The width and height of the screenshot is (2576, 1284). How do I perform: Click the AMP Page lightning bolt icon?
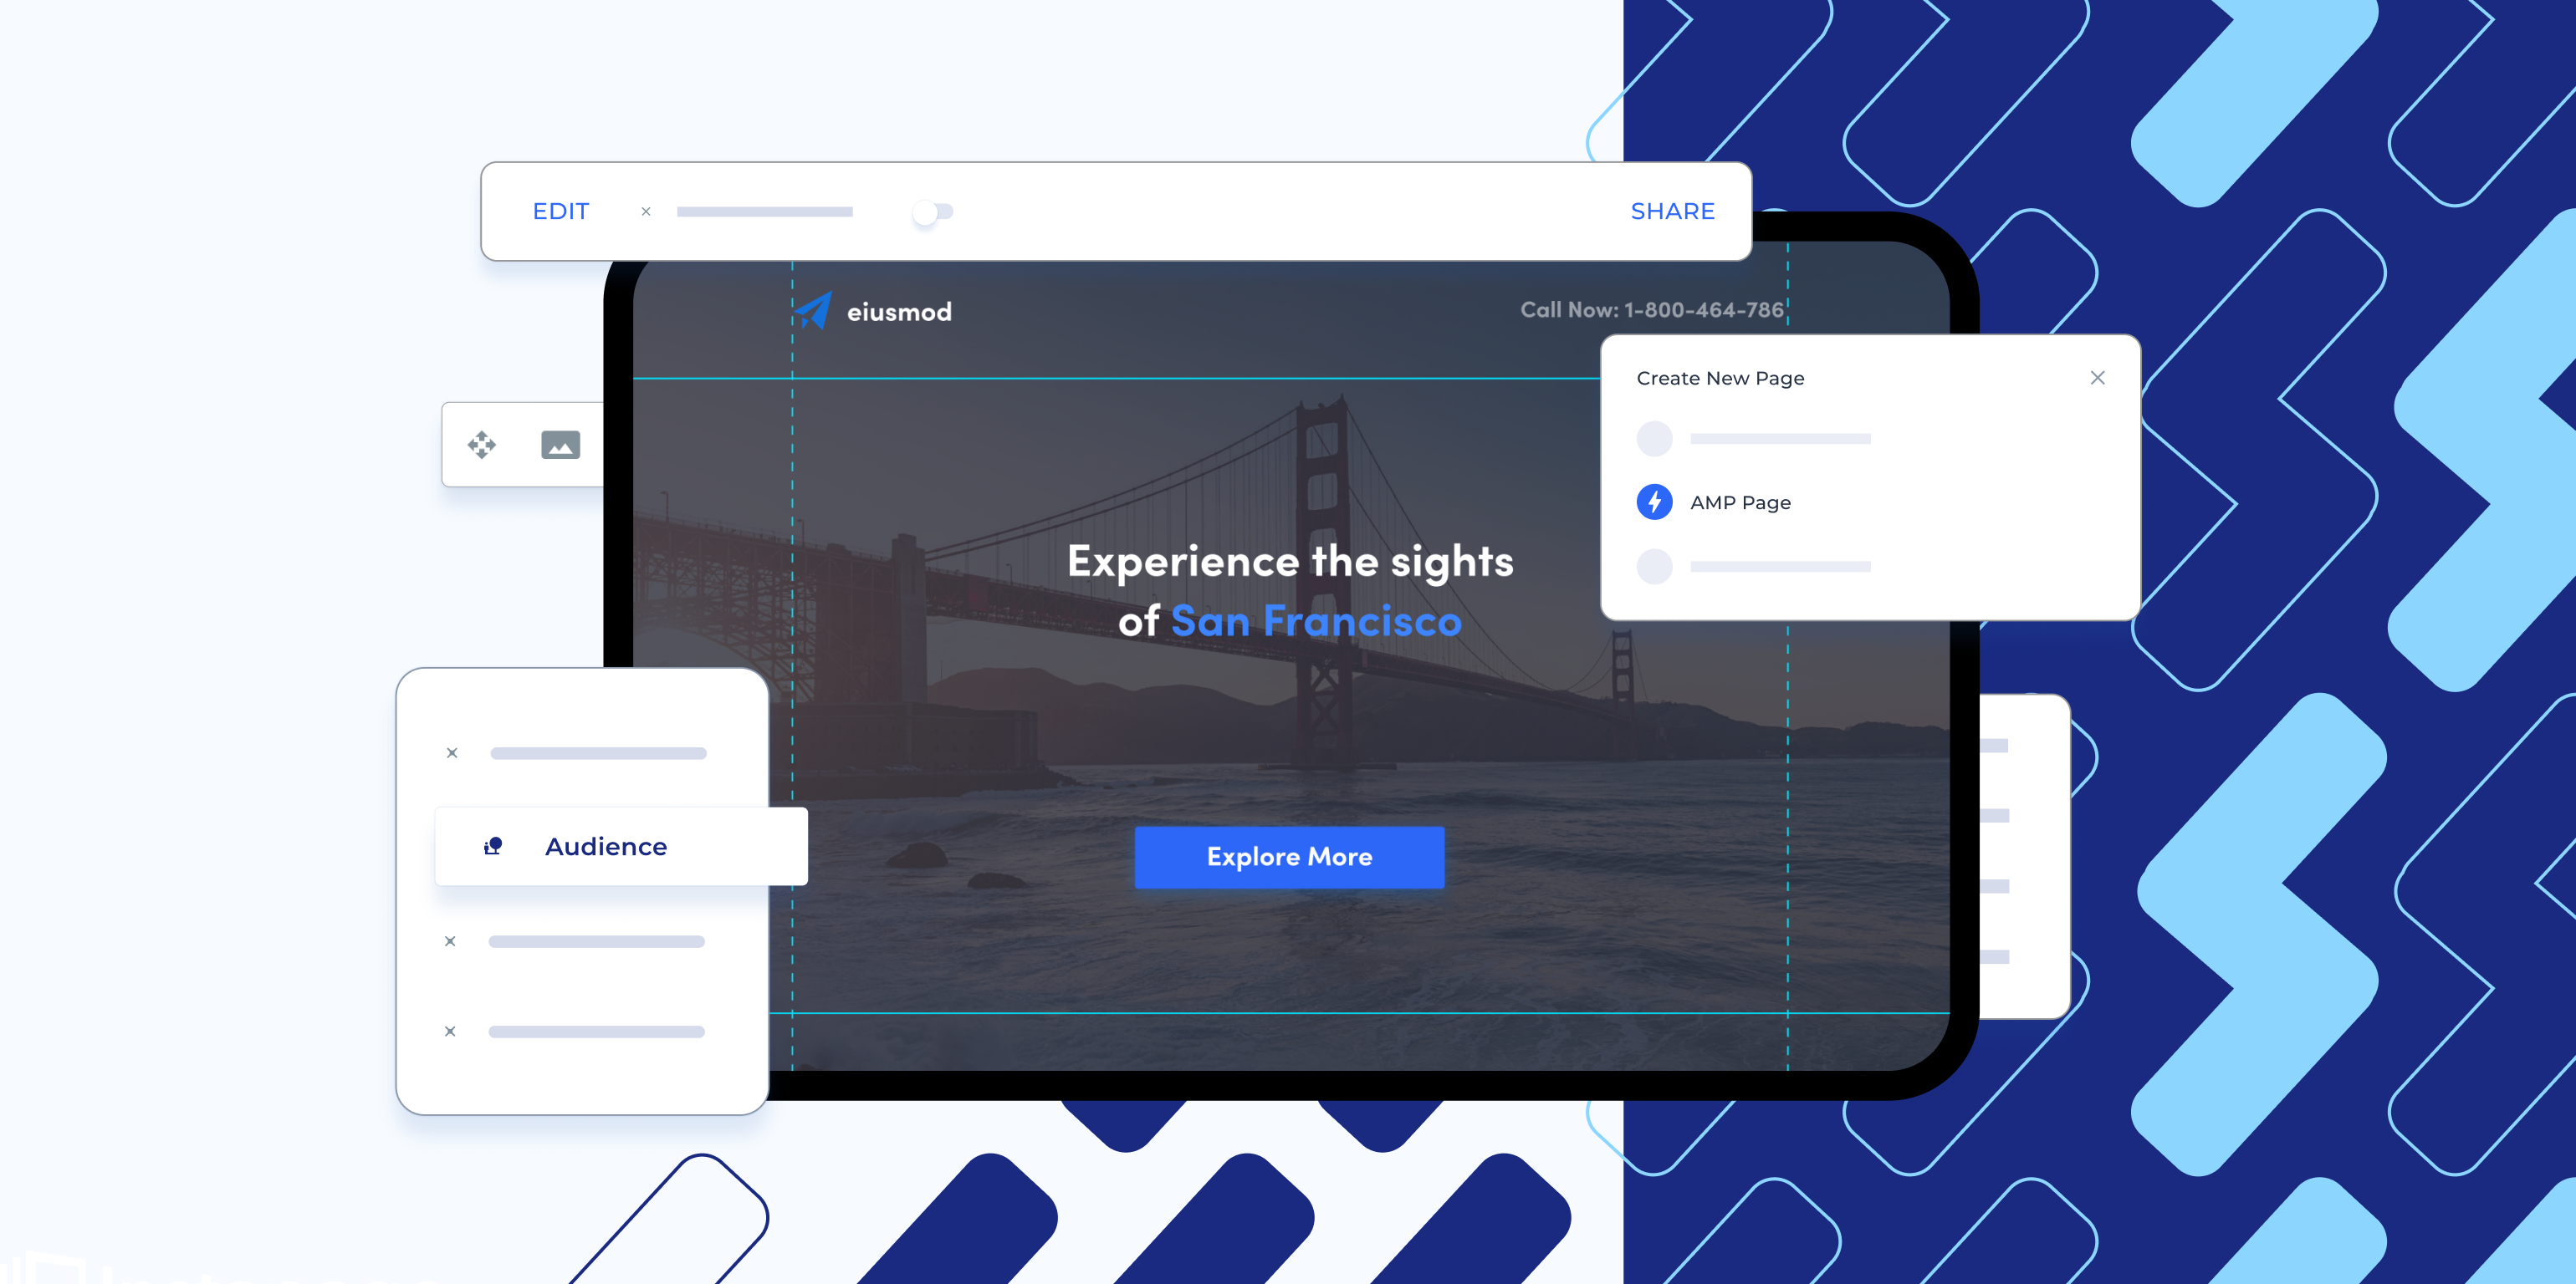pos(1653,502)
